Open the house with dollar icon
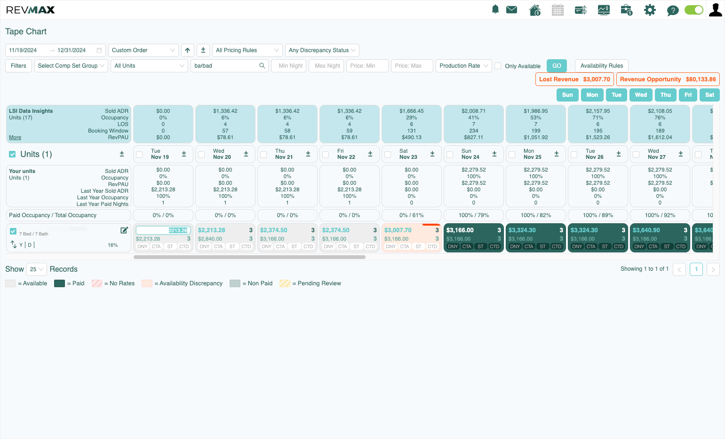Screen dimensions: 725x439 coord(534,10)
